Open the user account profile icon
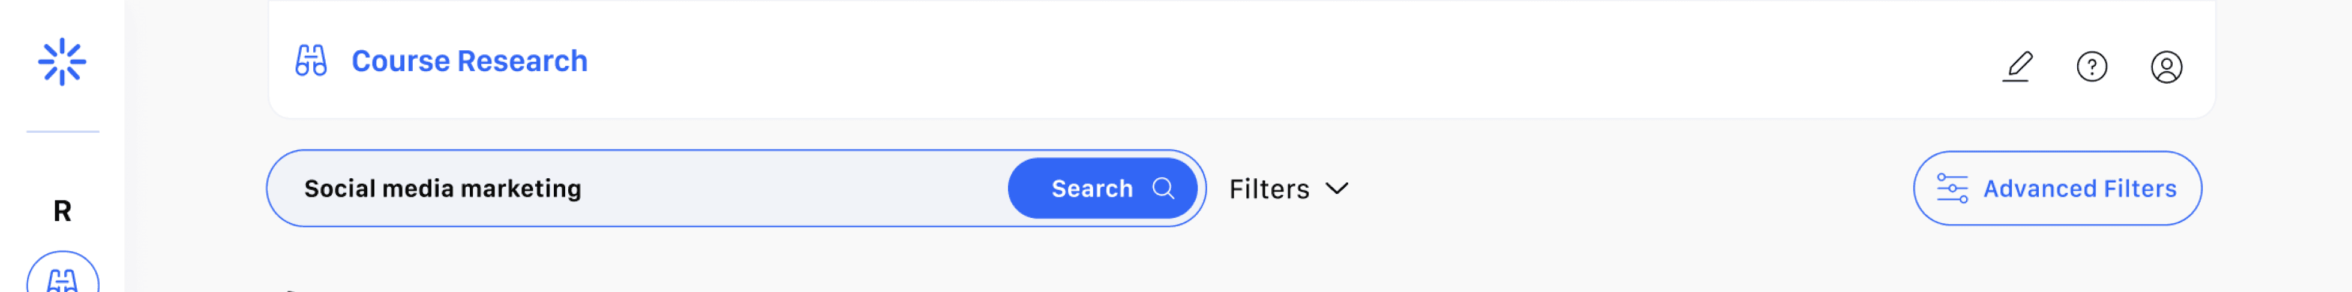This screenshot has height=292, width=2352. point(2166,66)
